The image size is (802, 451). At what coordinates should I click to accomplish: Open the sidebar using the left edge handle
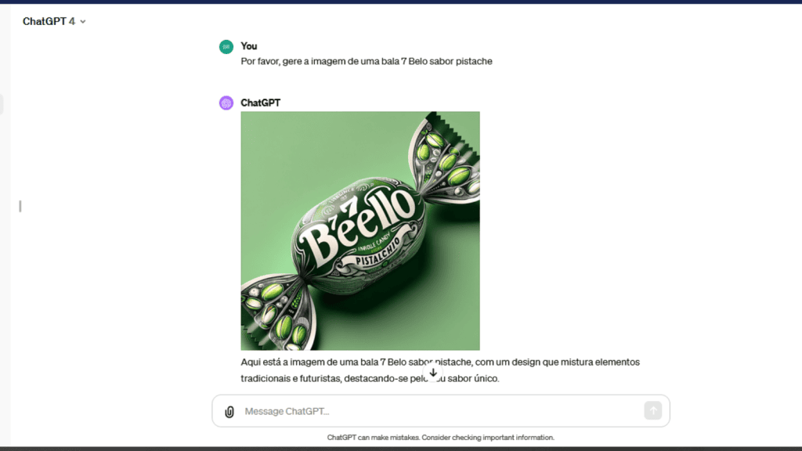coord(20,206)
